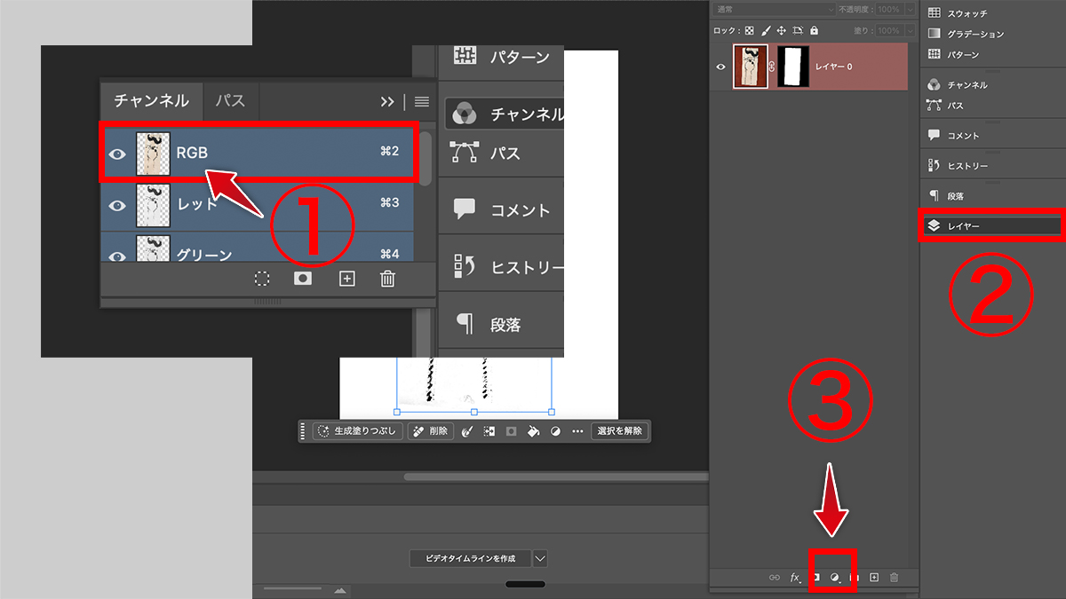Toggle the レッド channel eye icon
The height and width of the screenshot is (599, 1066).
pyautogui.click(x=117, y=205)
